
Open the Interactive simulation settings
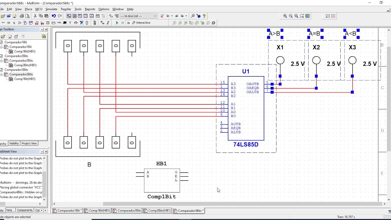pyautogui.click(x=141, y=23)
